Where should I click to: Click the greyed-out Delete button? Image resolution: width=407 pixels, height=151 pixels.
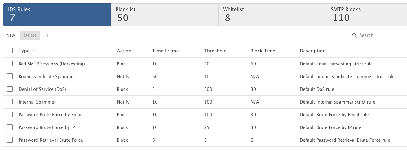pos(30,35)
